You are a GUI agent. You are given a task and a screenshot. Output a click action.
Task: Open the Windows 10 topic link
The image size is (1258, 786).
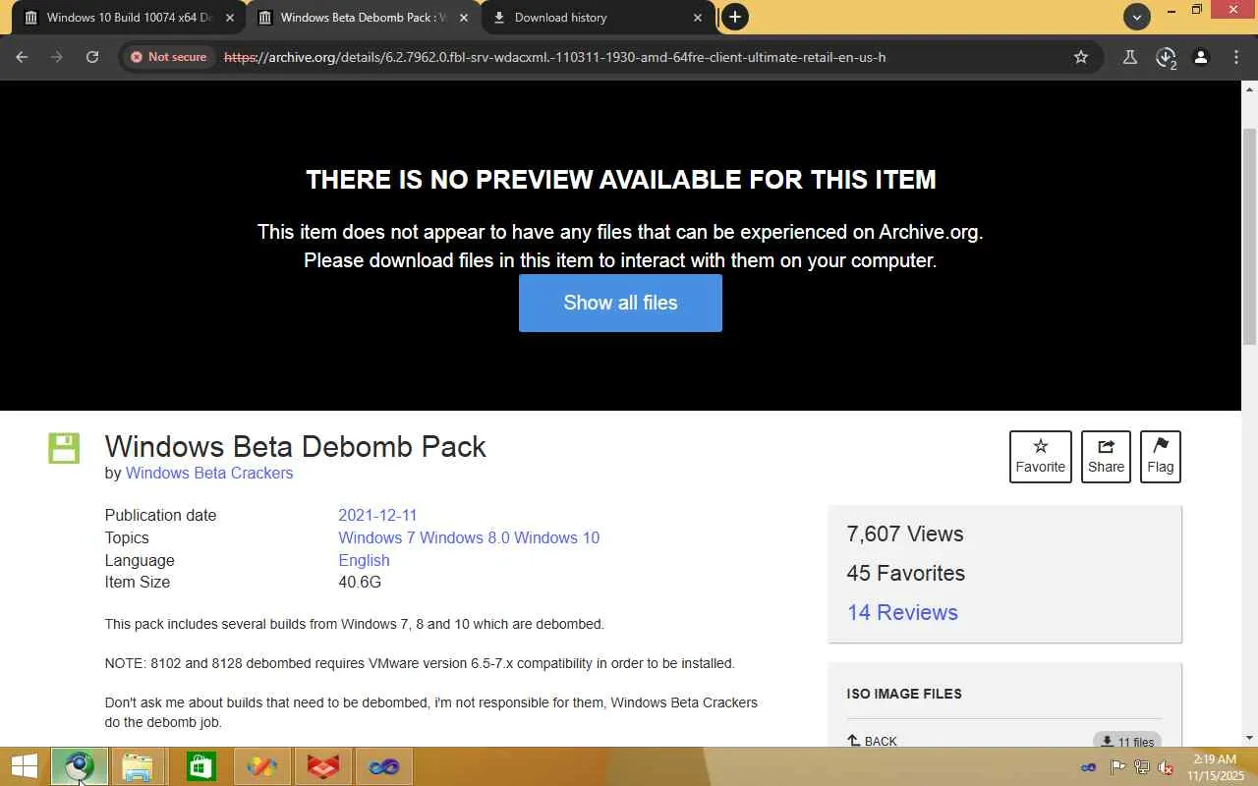(x=556, y=537)
